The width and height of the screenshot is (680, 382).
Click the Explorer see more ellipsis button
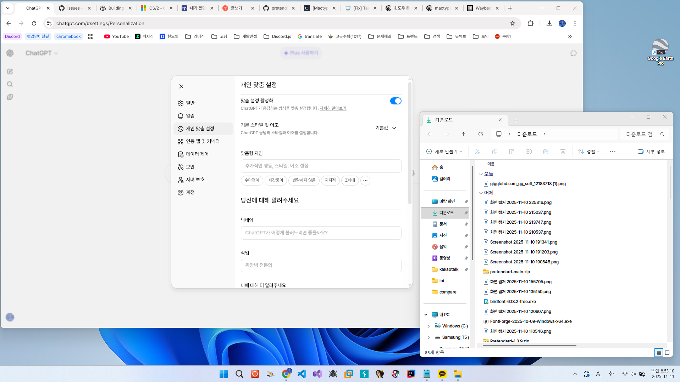612,152
